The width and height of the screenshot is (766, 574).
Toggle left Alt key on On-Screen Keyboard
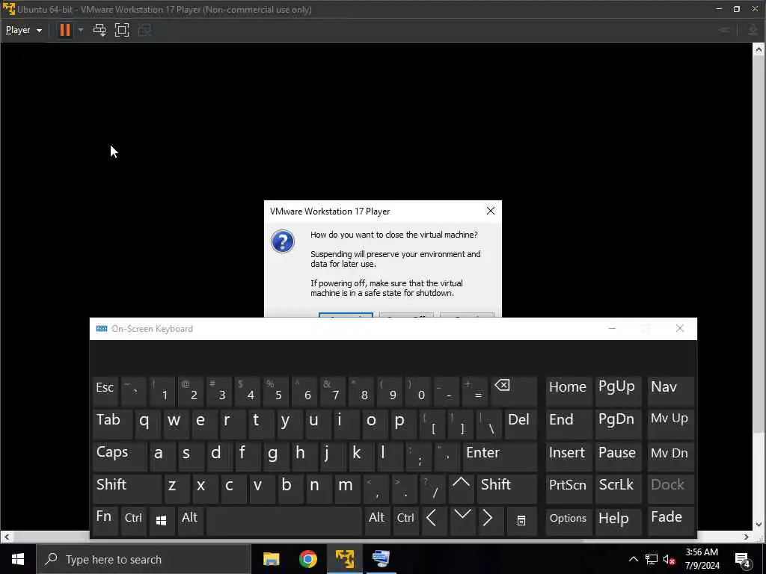(190, 521)
